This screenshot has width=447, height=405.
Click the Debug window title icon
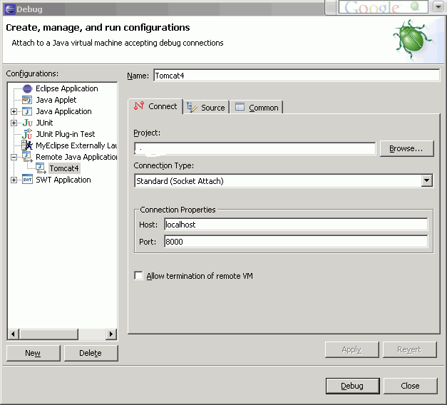[x=10, y=9]
